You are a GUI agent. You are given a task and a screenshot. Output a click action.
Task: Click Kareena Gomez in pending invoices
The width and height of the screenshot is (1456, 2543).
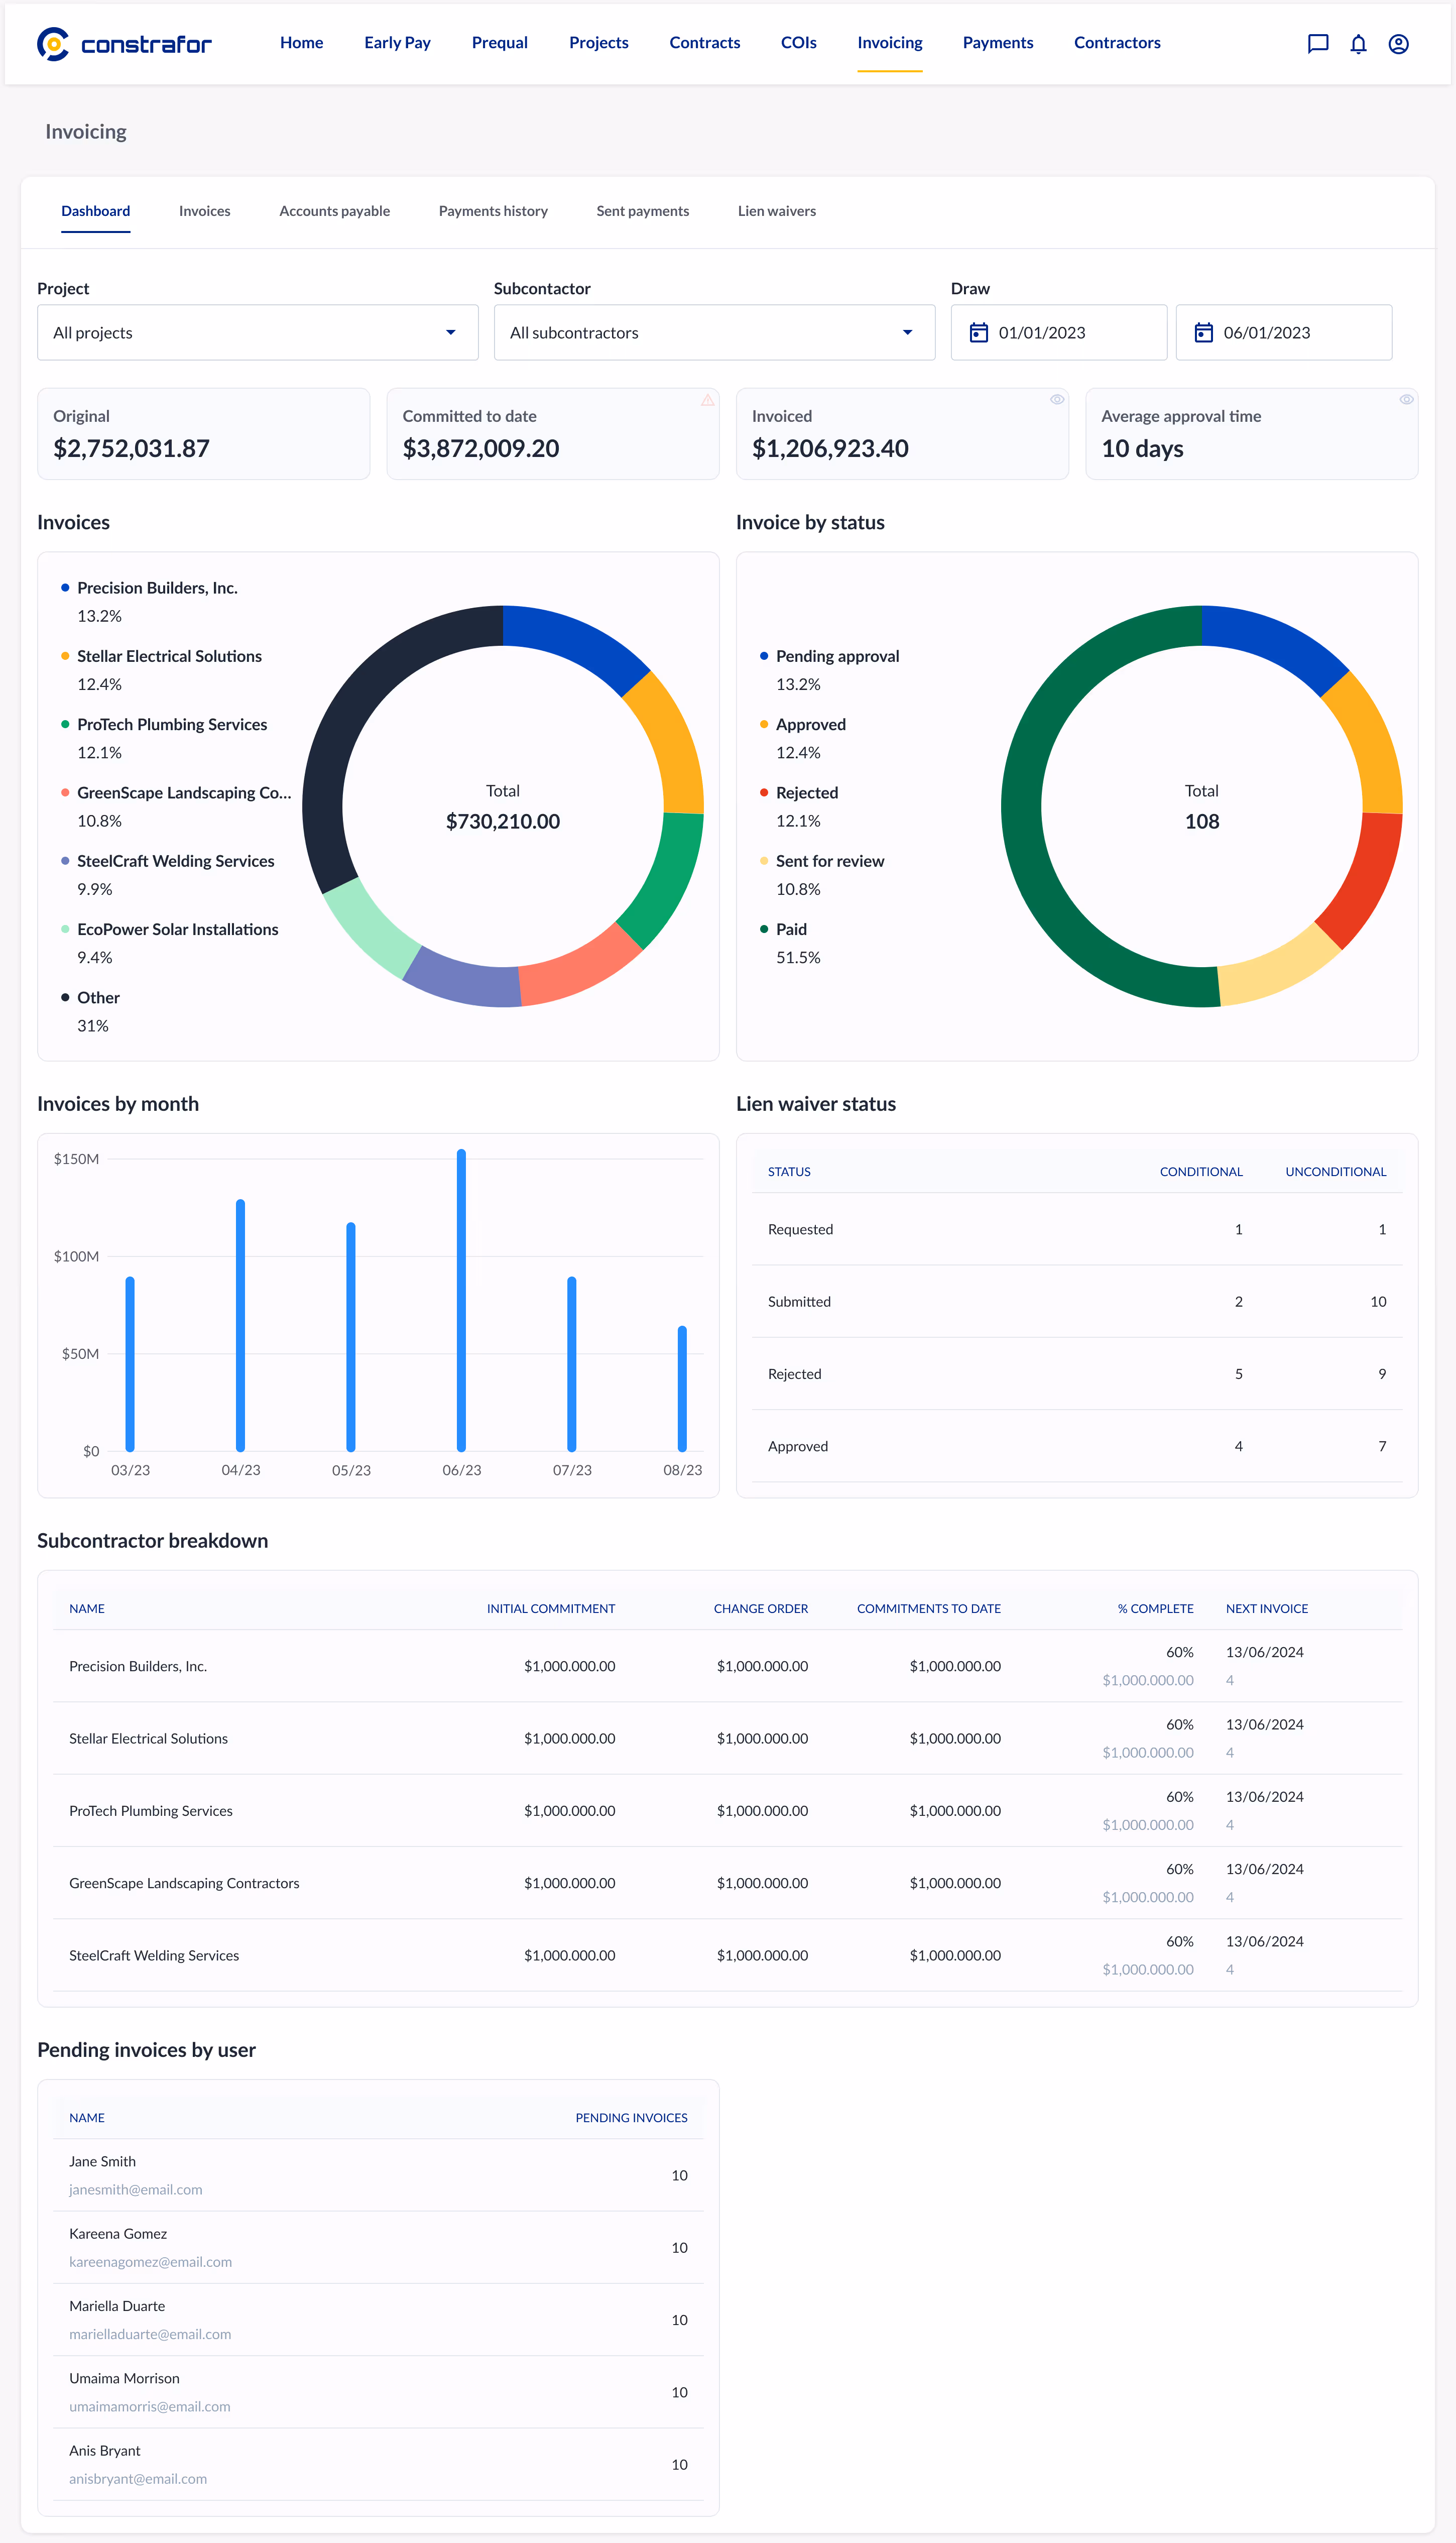pyautogui.click(x=118, y=2234)
